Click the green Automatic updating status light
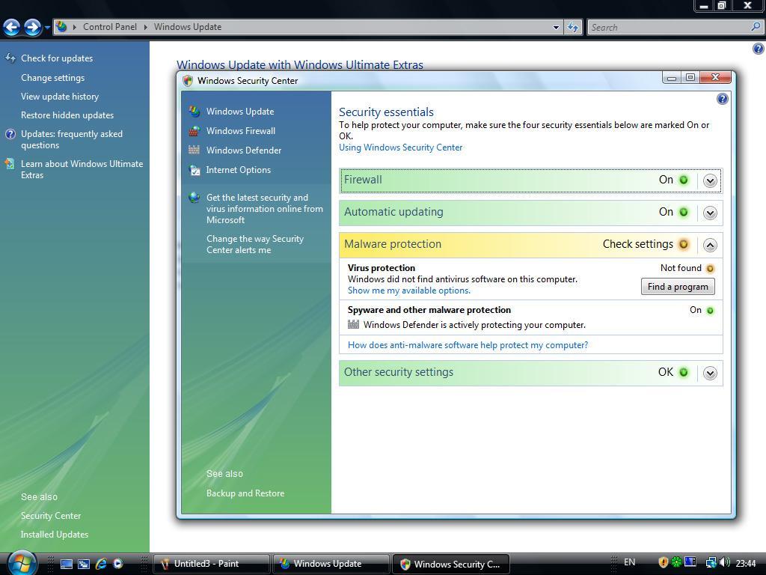 pos(684,212)
